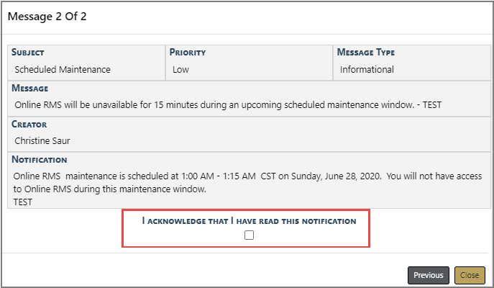Image resolution: width=494 pixels, height=288 pixels.
Task: Click the Message field header
Action: coord(30,88)
